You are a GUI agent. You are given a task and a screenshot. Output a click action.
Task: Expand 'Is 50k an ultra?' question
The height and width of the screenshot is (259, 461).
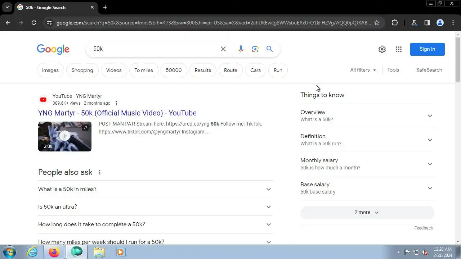(156, 207)
